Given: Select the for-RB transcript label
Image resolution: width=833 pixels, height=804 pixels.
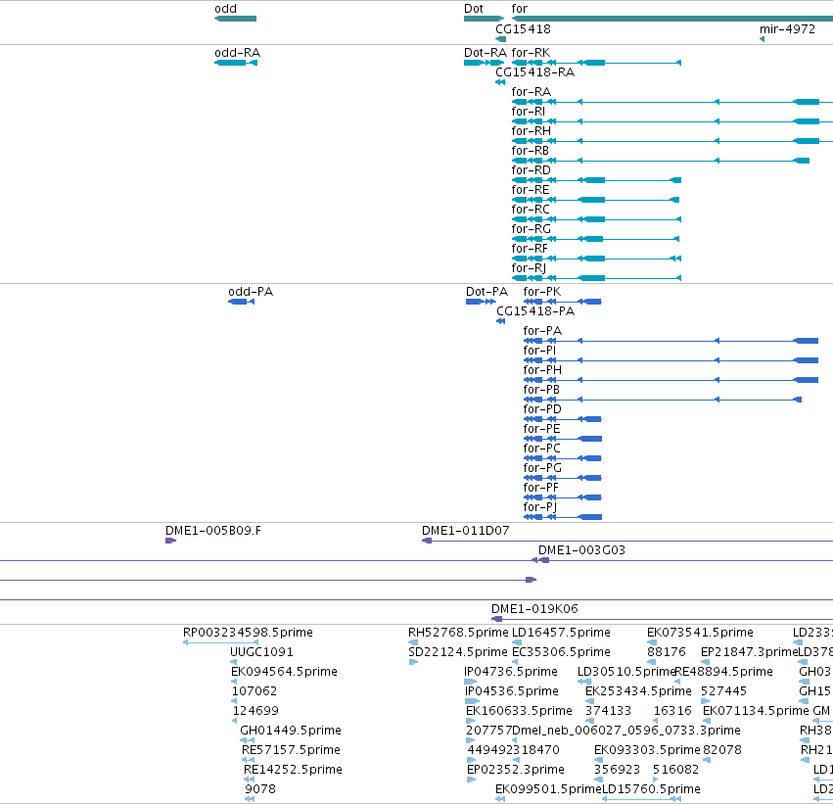Looking at the screenshot, I should (x=530, y=151).
